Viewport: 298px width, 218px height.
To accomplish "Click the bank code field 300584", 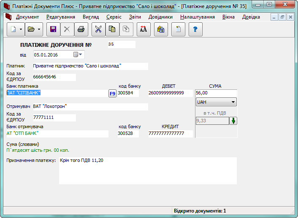I will (128, 93).
